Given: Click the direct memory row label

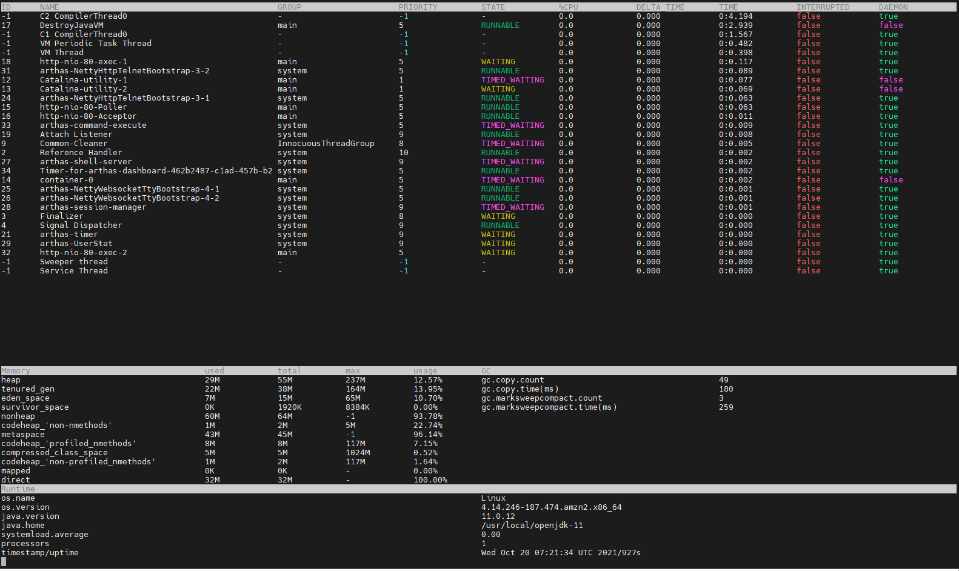Looking at the screenshot, I should (16, 480).
